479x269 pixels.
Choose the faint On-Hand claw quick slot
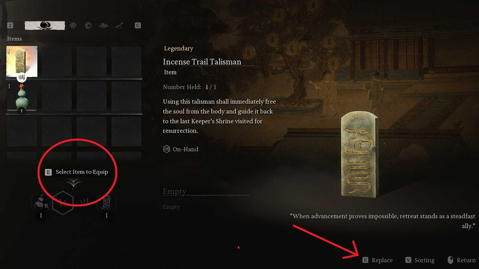click(85, 202)
